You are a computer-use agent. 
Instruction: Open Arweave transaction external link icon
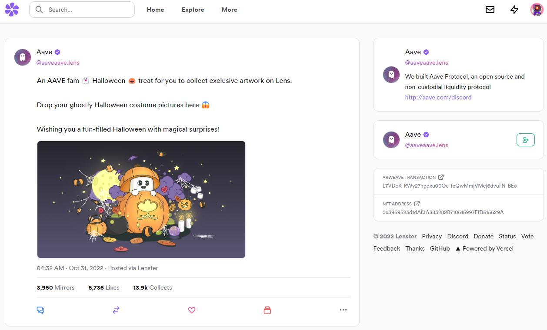441,177
